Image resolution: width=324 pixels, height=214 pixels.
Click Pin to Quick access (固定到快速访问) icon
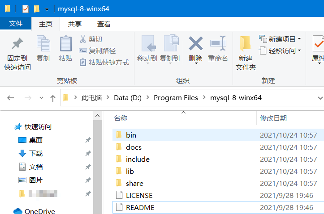pos(17,44)
